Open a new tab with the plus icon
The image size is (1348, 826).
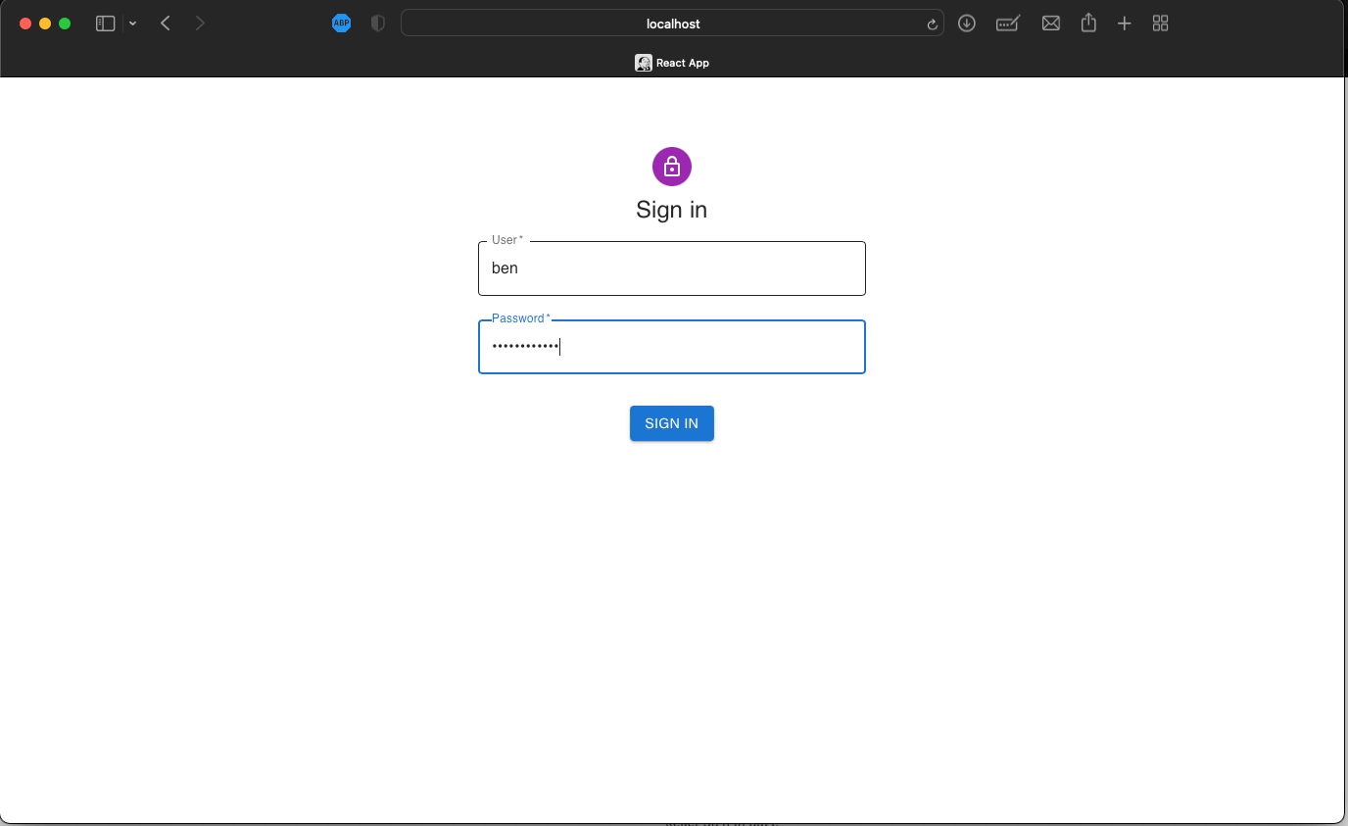click(1125, 24)
